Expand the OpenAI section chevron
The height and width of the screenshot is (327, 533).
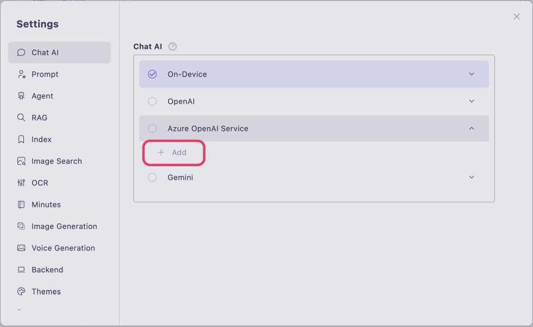(x=472, y=101)
